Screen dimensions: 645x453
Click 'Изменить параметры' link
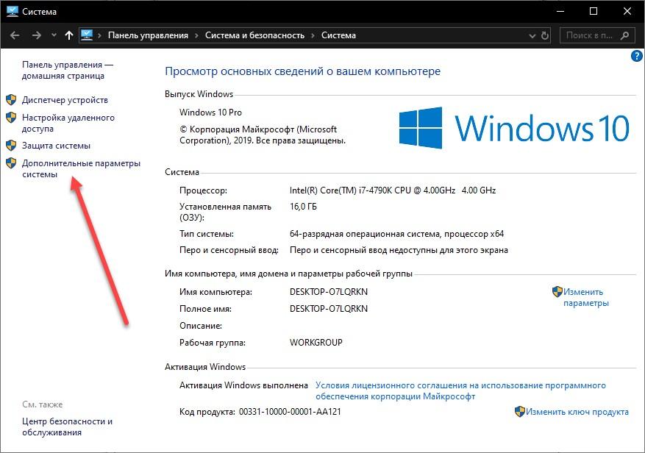pyautogui.click(x=585, y=298)
